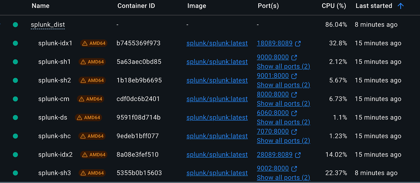Click the green running indicator for splunk-sh3

point(15,173)
